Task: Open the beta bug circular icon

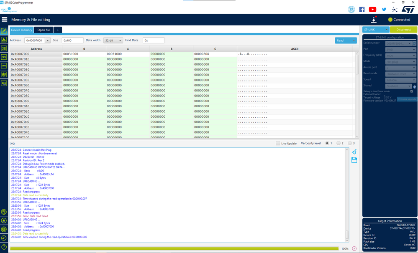Action: pyautogui.click(x=4, y=220)
